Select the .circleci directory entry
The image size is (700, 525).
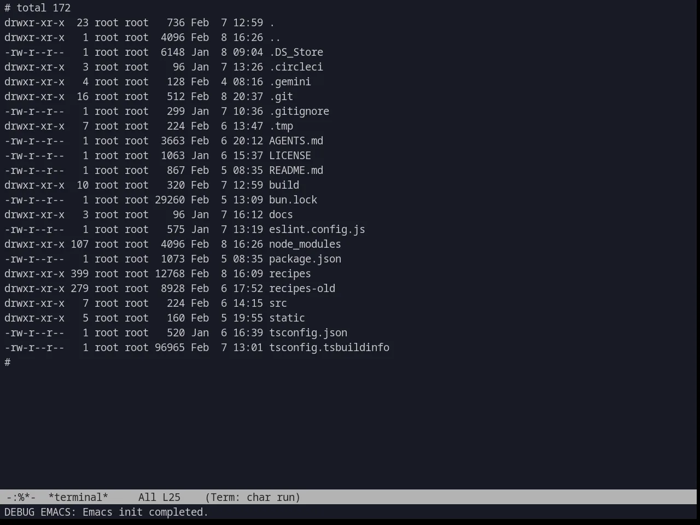coord(296,67)
